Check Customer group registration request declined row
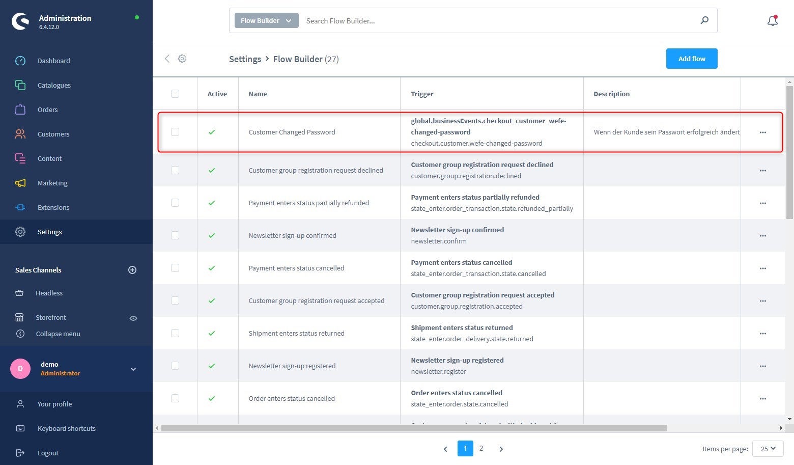Viewport: 794px width, 465px height. coord(175,170)
